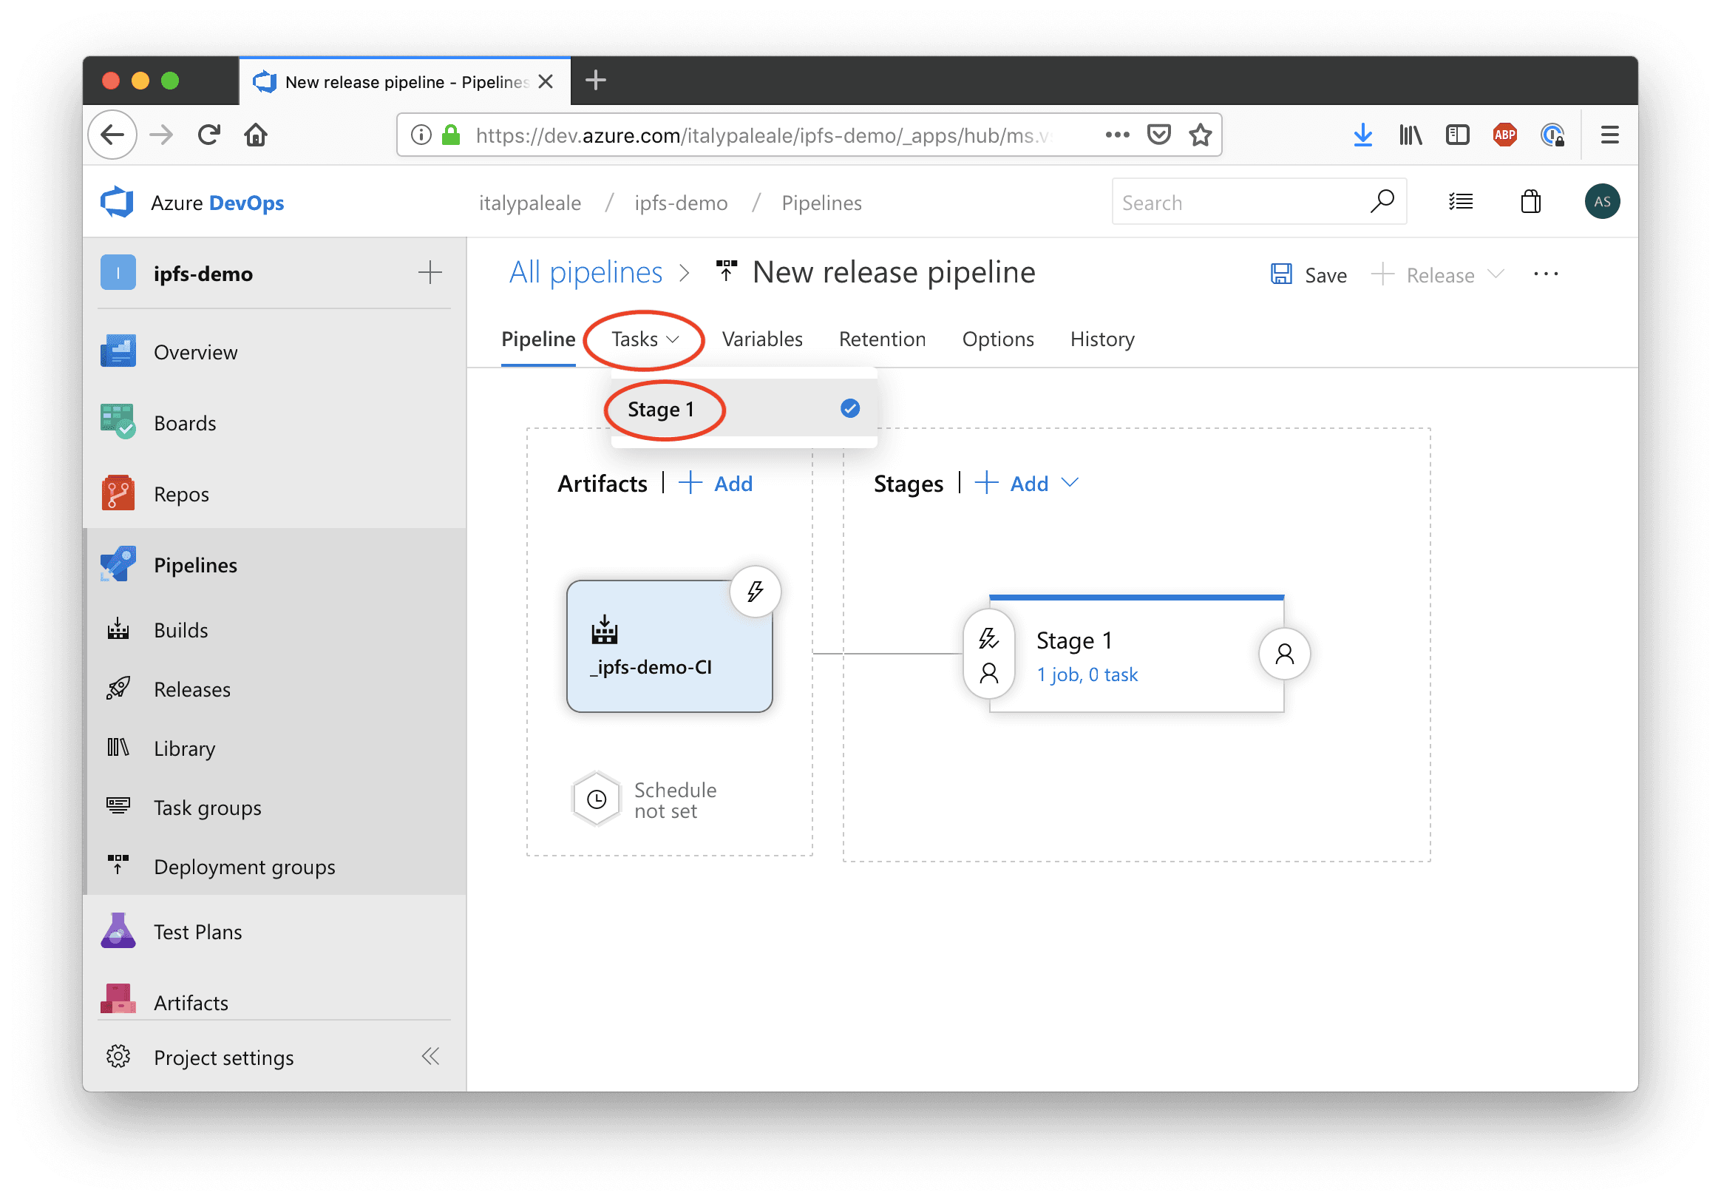Open the more actions ellipsis menu
The height and width of the screenshot is (1201, 1721).
(x=1547, y=274)
